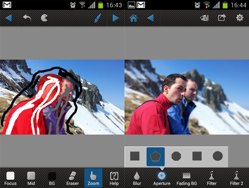Open the Filter 2 menu
This screenshot has height=188, width=249.
tap(236, 178)
